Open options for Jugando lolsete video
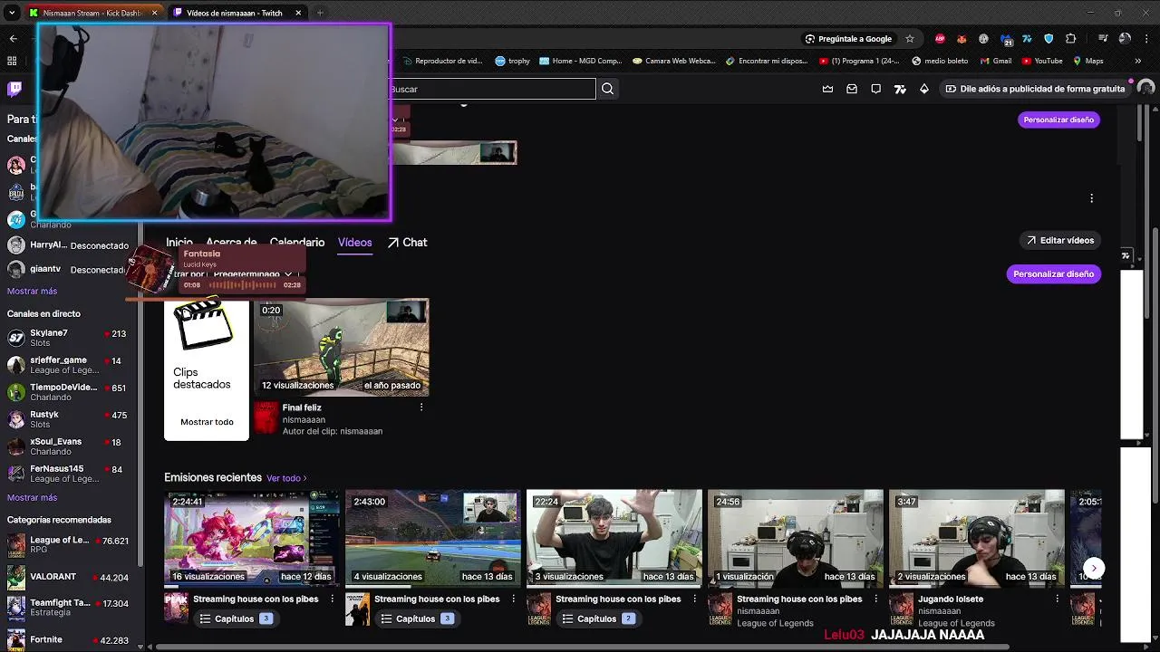Image resolution: width=1160 pixels, height=652 pixels. pyautogui.click(x=1057, y=599)
